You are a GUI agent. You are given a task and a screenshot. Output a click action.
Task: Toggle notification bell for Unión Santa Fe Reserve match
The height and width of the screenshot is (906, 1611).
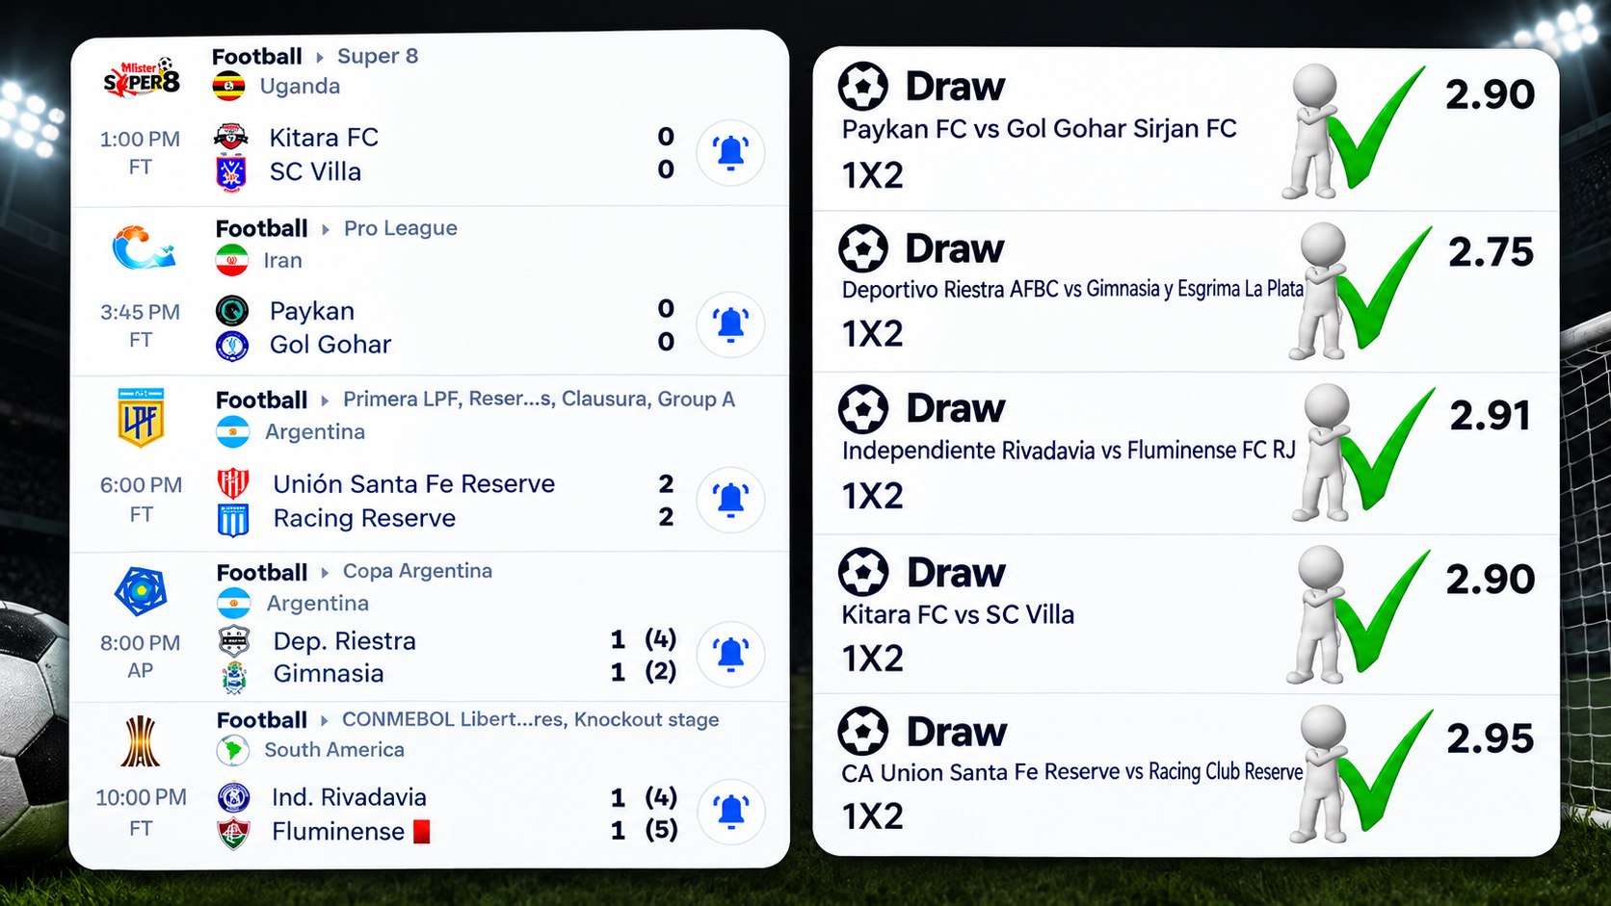tap(730, 500)
